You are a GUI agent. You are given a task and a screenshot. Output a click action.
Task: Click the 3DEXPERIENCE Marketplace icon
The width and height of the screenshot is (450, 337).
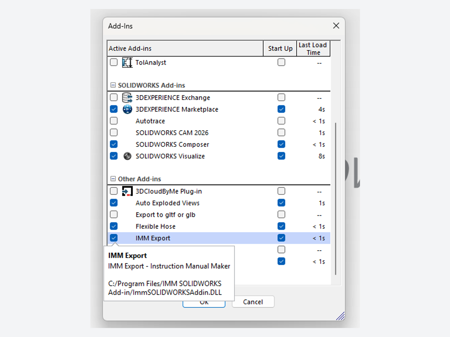tap(127, 109)
